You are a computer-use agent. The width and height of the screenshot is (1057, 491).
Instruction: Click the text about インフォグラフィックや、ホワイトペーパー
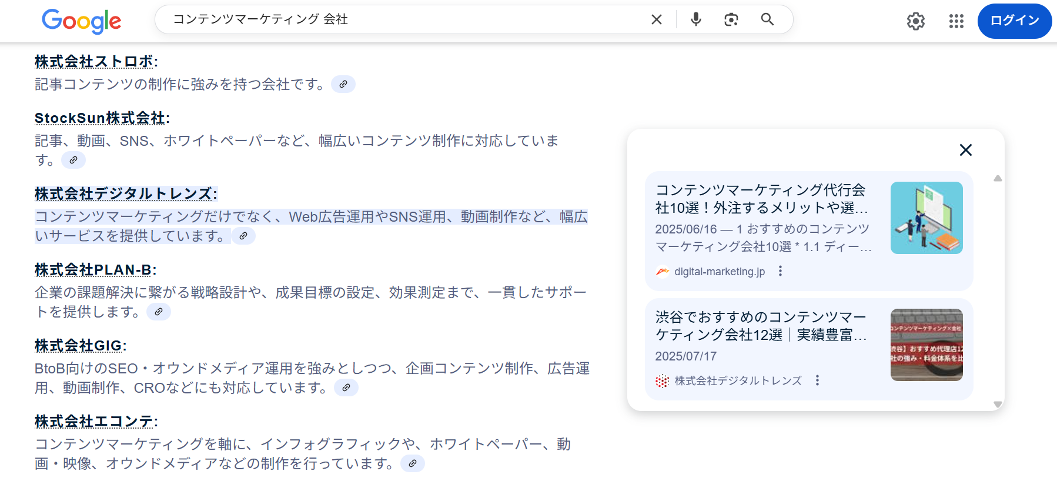click(x=303, y=454)
